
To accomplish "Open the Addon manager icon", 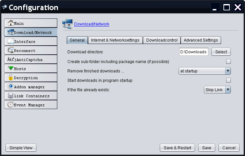I will pyautogui.click(x=10, y=87).
